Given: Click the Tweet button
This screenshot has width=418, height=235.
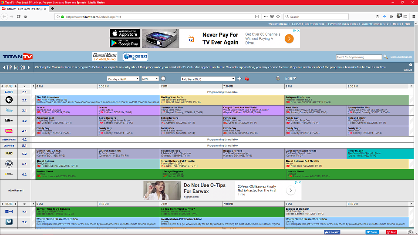Looking at the screenshot, I should click(x=372, y=232).
